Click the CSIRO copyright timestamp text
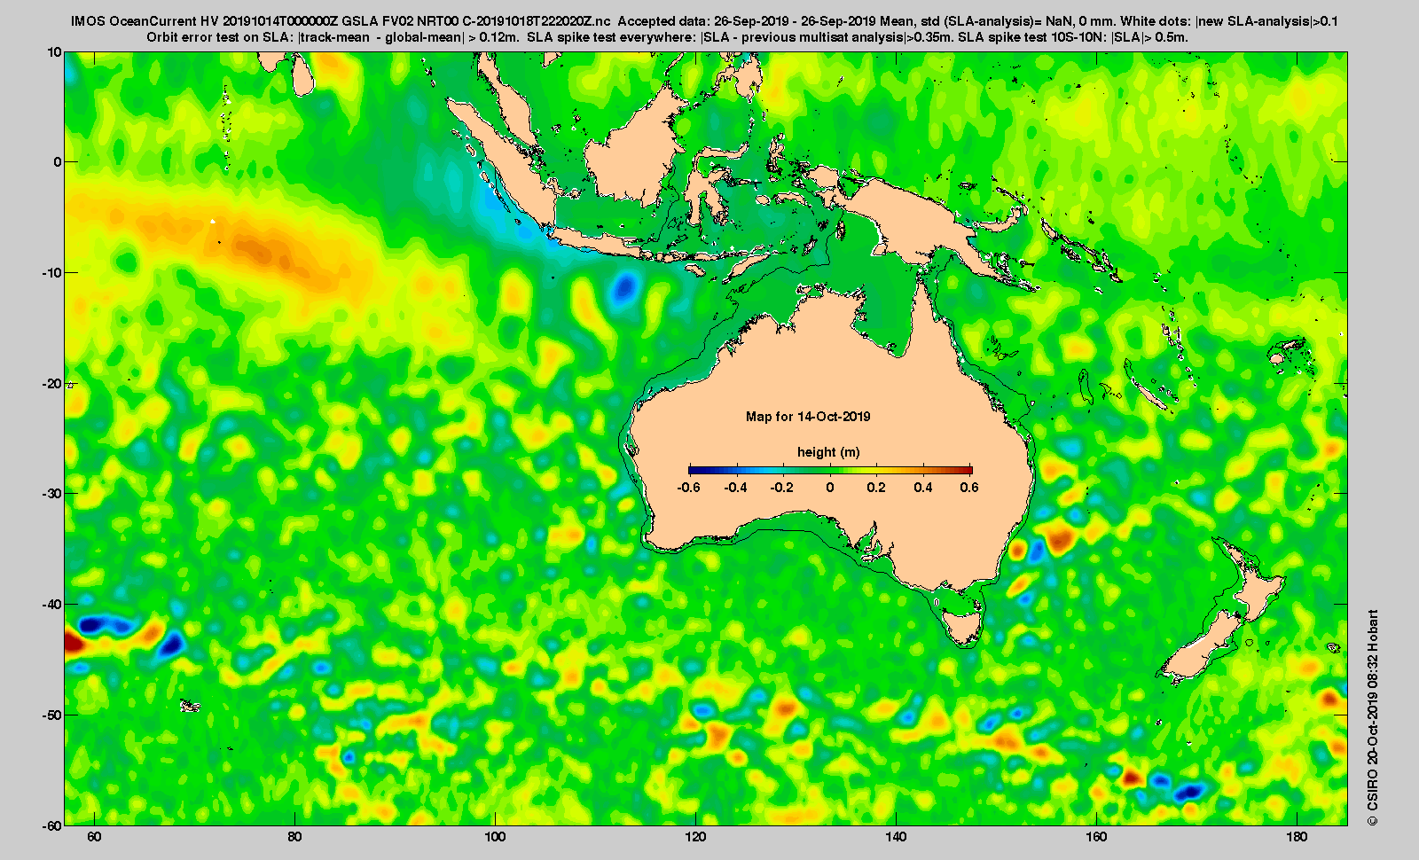The width and height of the screenshot is (1419, 860). tap(1372, 716)
